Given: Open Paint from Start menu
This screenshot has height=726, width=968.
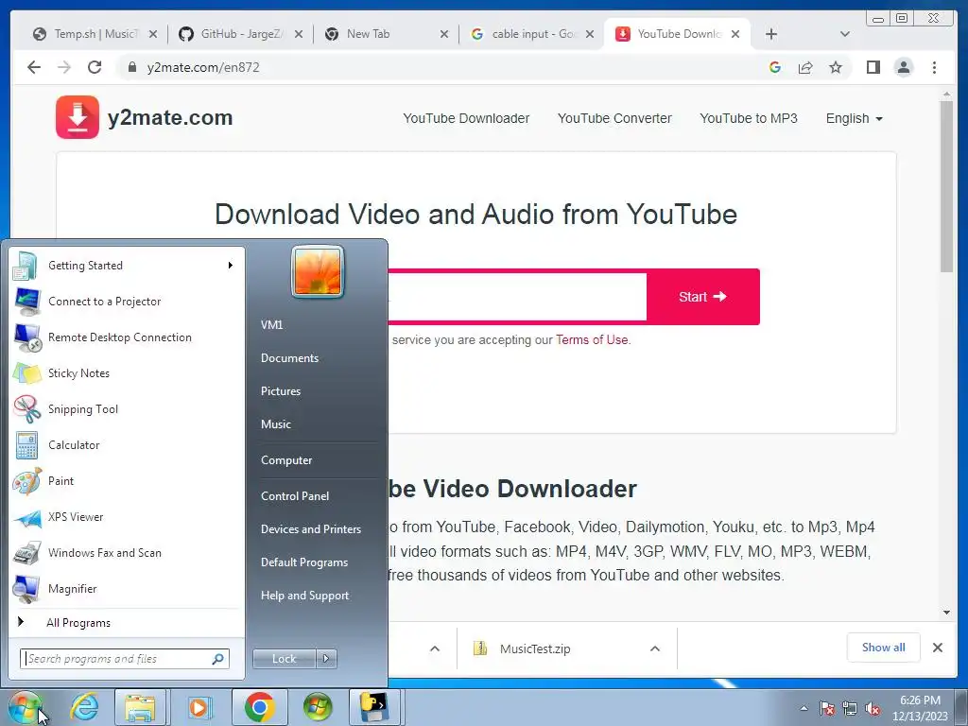Looking at the screenshot, I should coord(127,481).
